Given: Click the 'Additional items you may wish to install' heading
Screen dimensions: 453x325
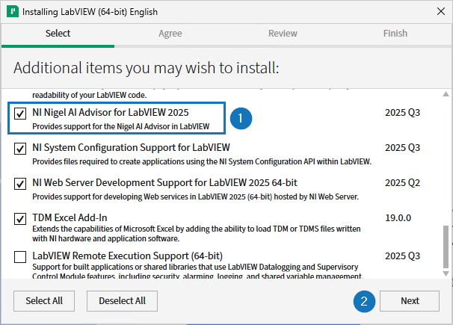Looking at the screenshot, I should click(x=147, y=68).
